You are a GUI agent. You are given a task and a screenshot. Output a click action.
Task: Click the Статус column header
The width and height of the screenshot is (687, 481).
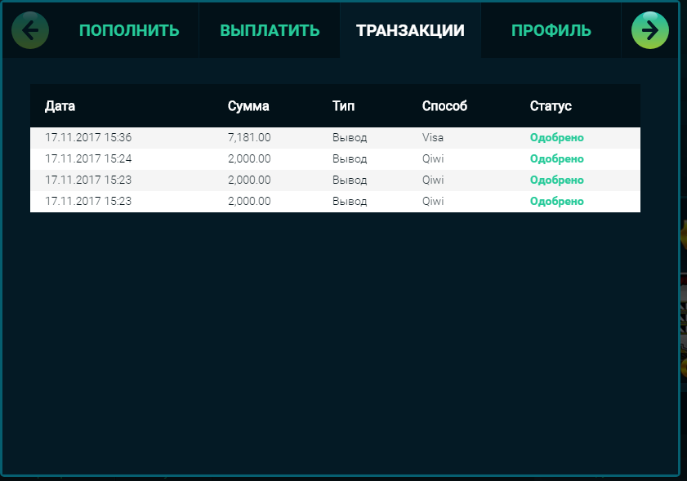(x=551, y=106)
